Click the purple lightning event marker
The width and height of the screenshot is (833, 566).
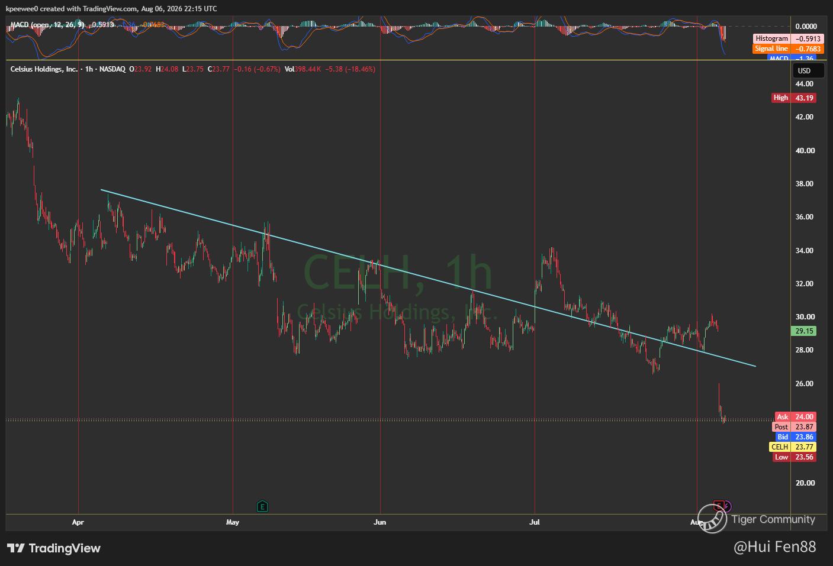pos(727,506)
